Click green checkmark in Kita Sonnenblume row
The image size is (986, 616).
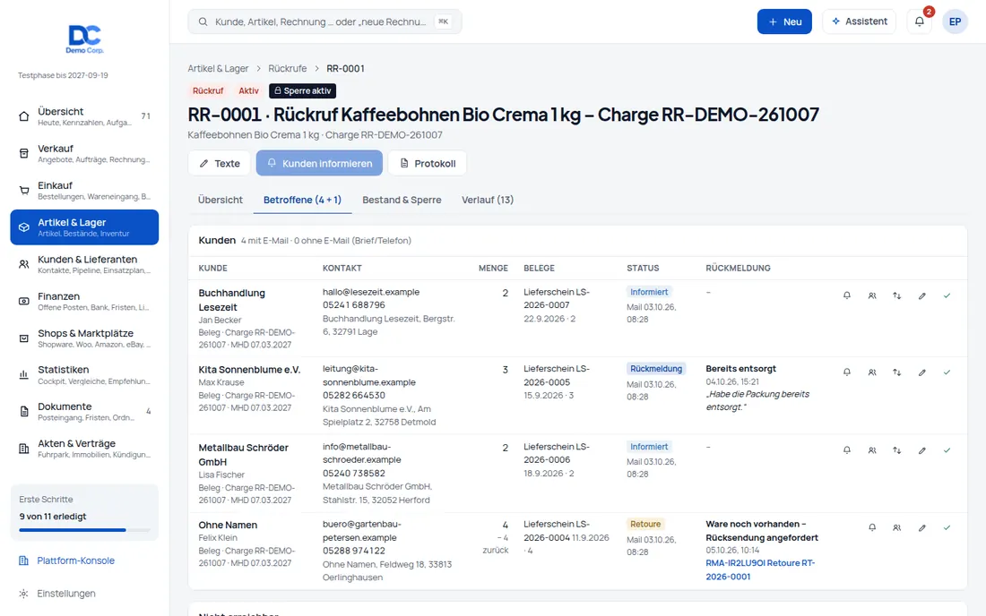947,372
